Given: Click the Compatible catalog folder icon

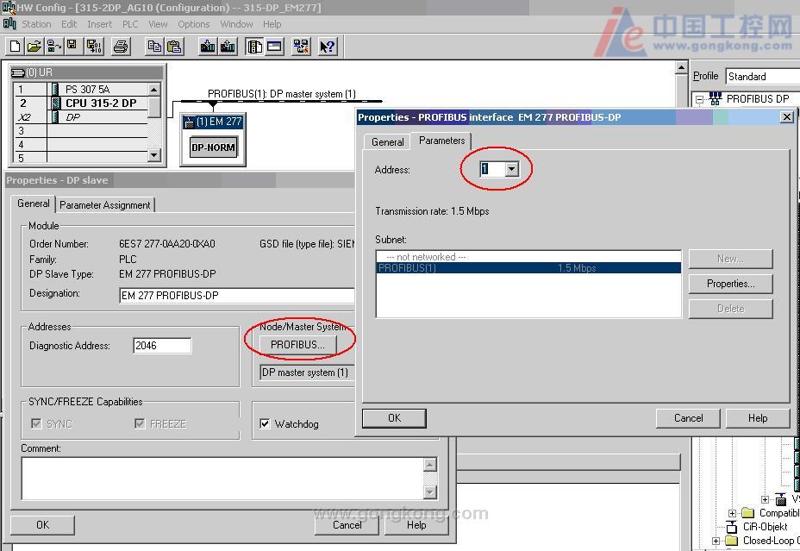Looking at the screenshot, I should click(748, 513).
